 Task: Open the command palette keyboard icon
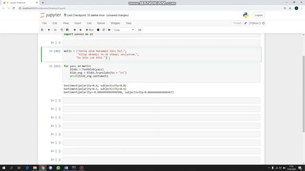tap(140, 30)
